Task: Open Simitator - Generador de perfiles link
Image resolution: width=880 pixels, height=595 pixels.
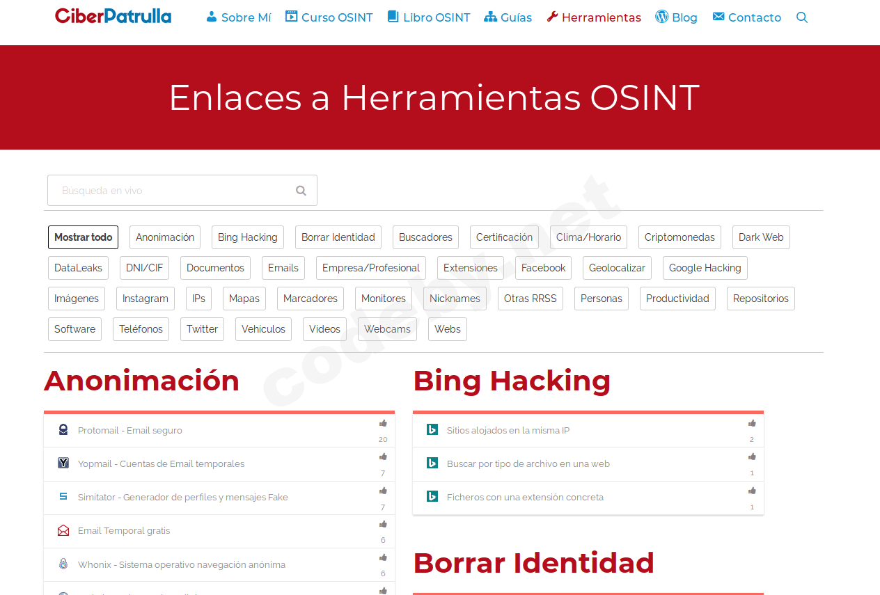Action: tap(183, 498)
